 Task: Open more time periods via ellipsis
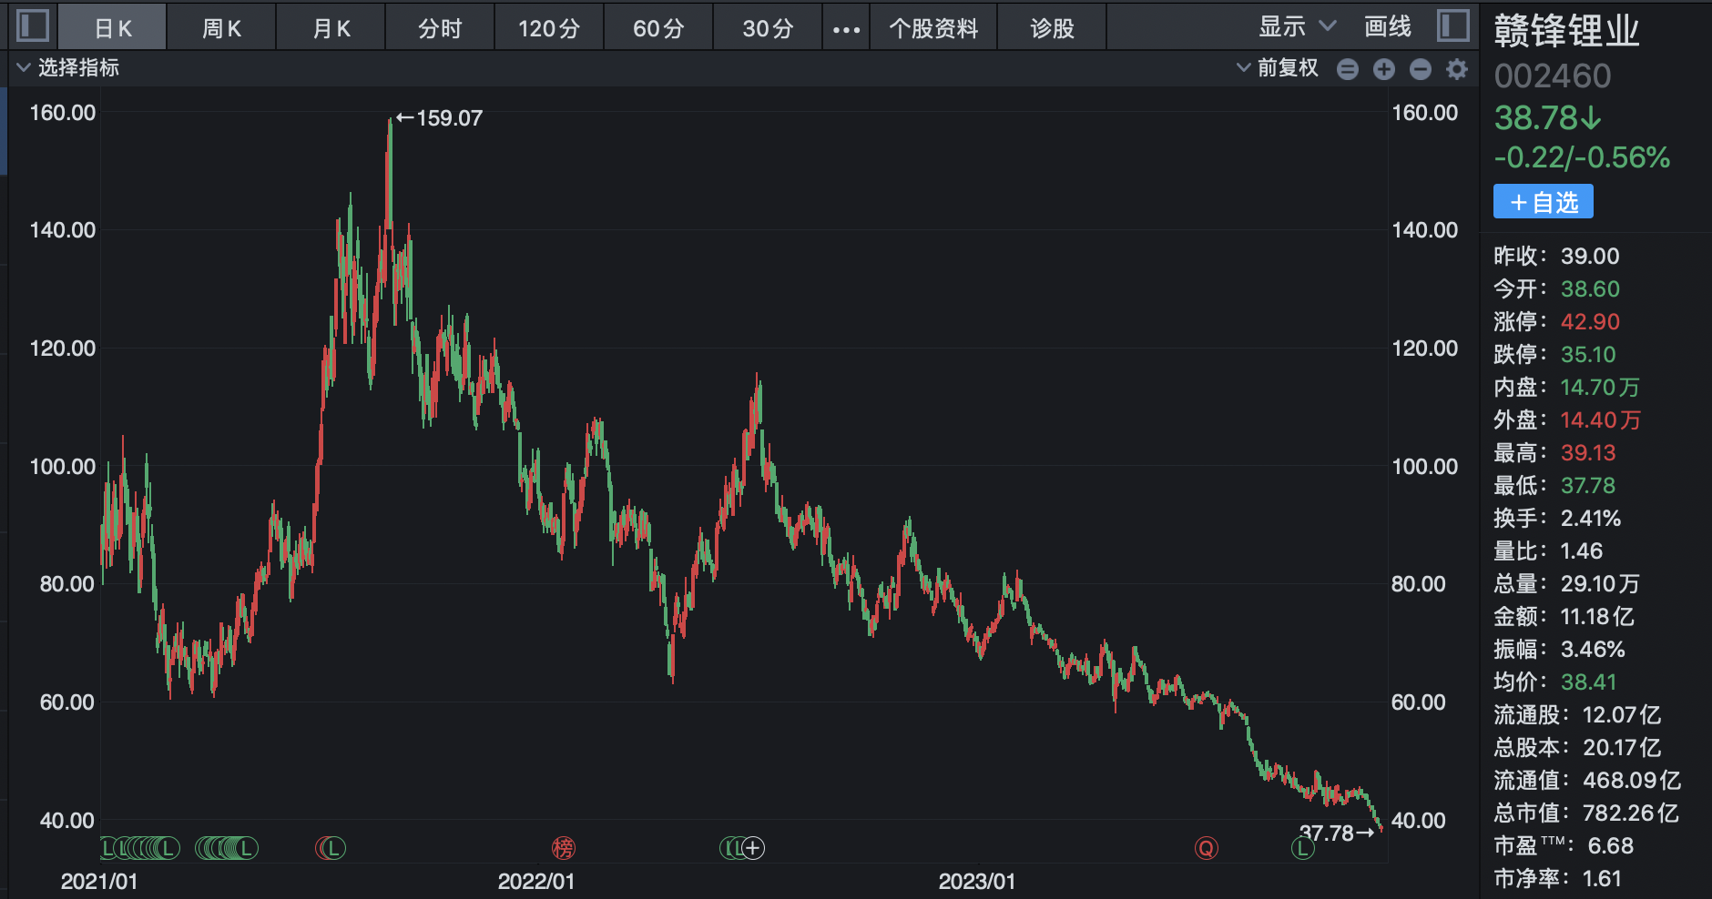click(x=846, y=29)
